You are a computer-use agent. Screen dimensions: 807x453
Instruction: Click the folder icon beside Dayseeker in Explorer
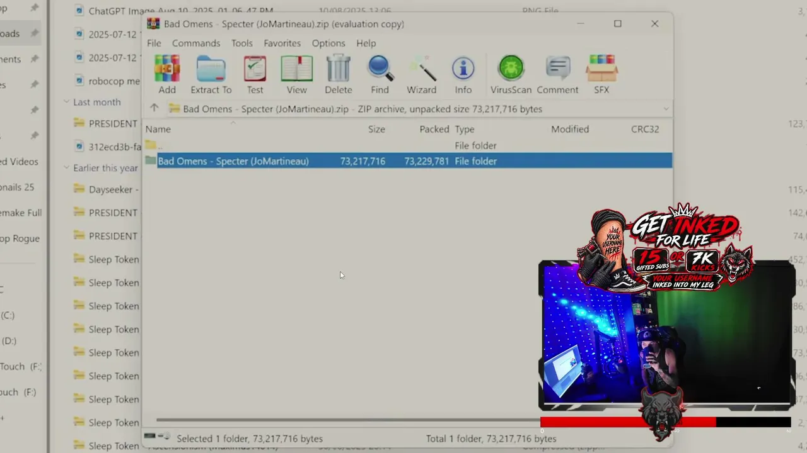coord(79,189)
